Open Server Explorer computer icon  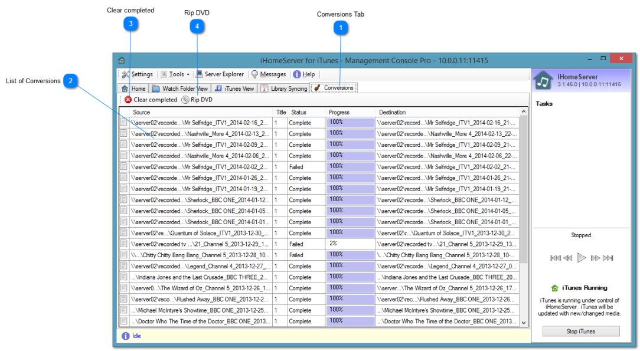199,74
